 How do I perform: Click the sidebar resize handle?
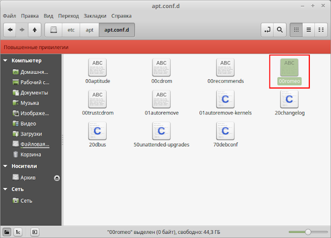click(x=63, y=140)
